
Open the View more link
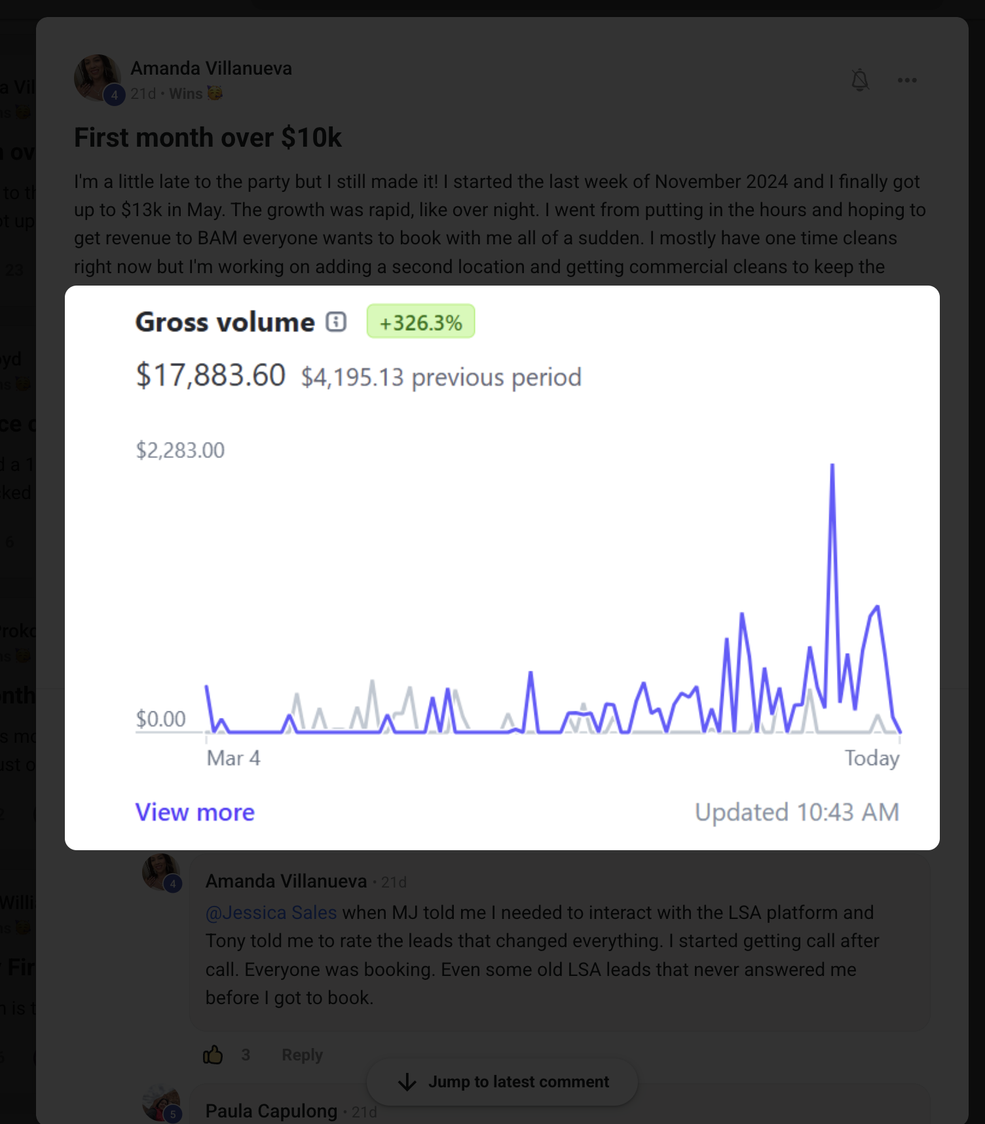[195, 812]
